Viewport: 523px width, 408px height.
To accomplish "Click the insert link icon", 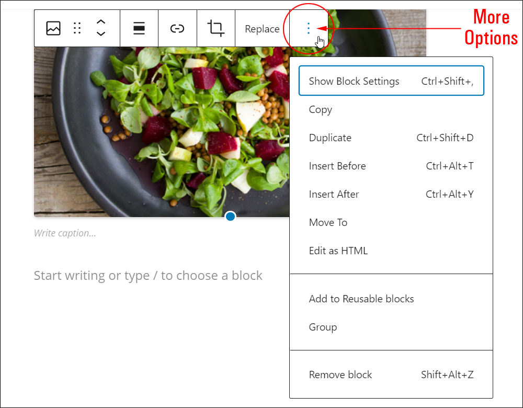I will 177,28.
